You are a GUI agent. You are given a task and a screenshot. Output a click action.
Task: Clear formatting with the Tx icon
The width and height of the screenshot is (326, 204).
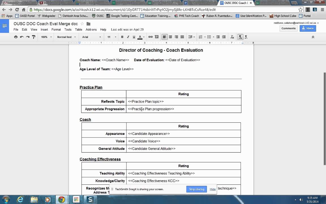(x=232, y=37)
